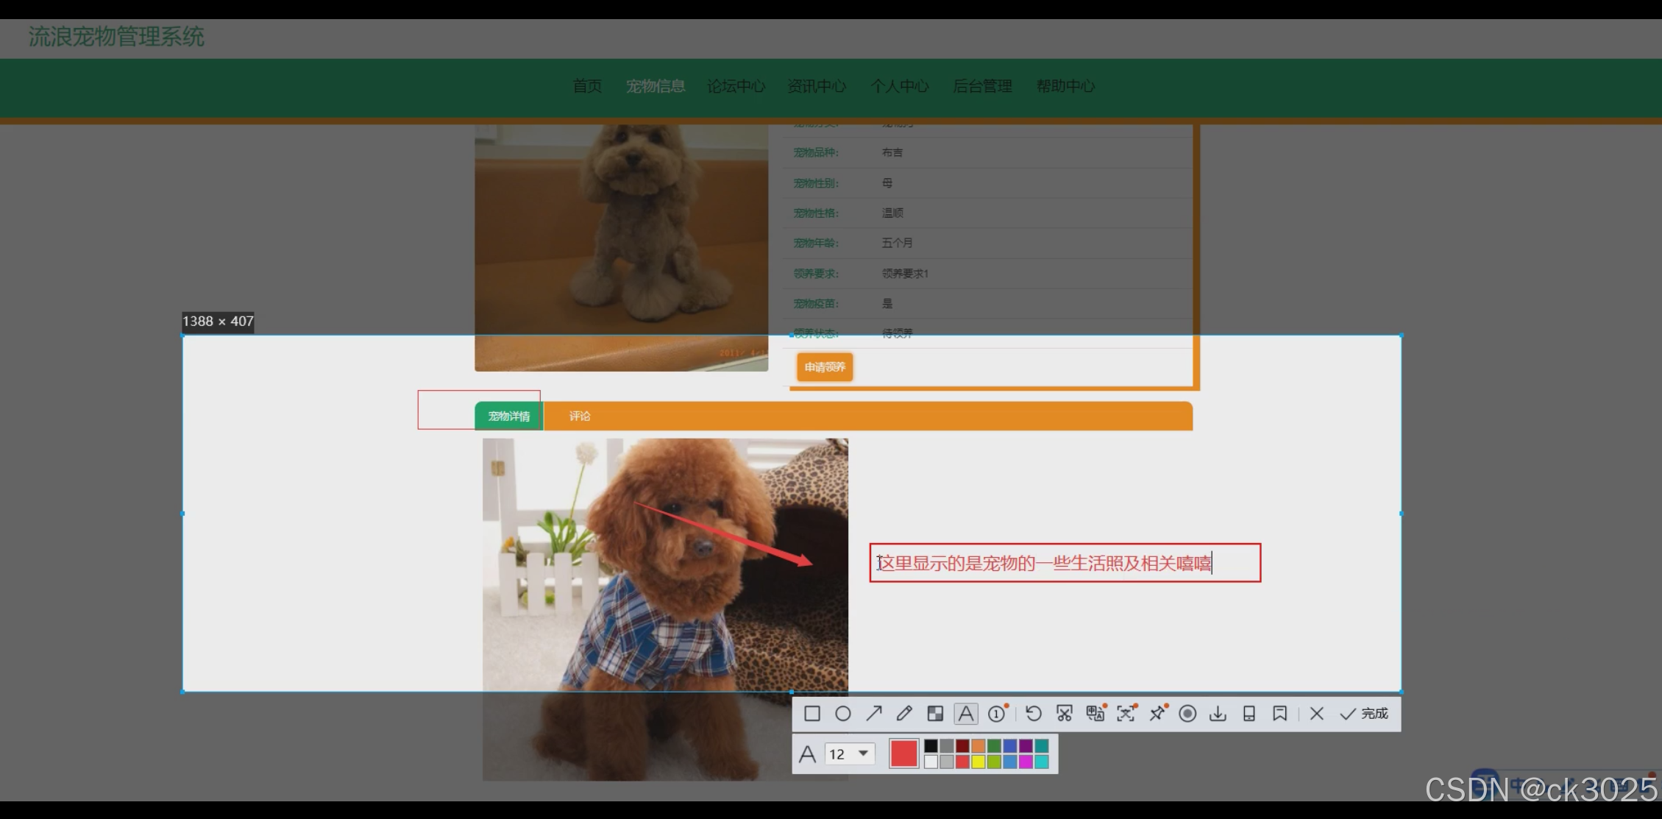The height and width of the screenshot is (819, 1662).
Task: Cancel the screenshot with X icon
Action: coord(1317,714)
